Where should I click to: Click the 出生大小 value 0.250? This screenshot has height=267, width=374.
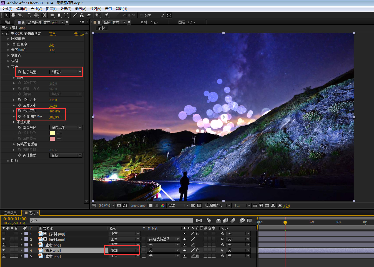tap(53, 100)
